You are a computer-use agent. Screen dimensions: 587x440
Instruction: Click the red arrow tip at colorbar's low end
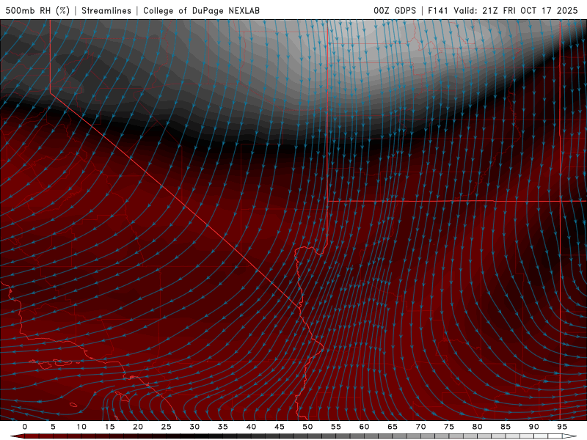tap(17, 436)
